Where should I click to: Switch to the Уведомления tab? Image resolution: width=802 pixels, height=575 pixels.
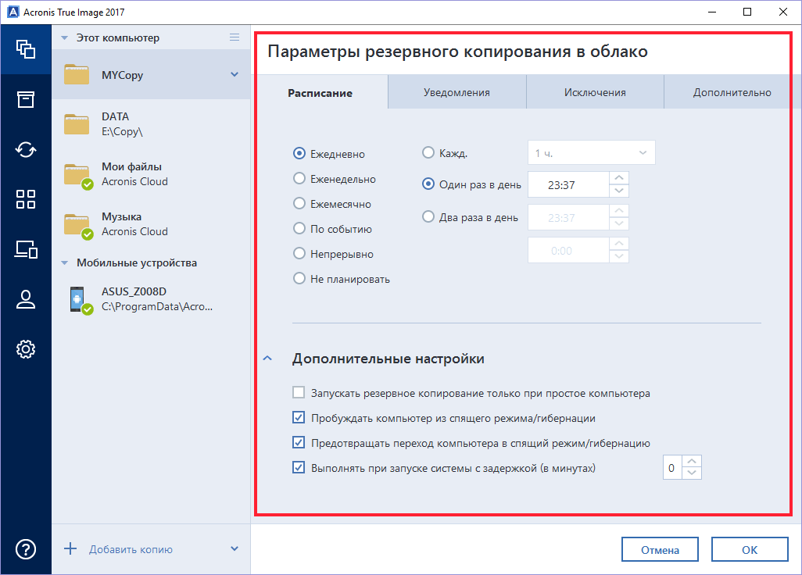pos(456,92)
